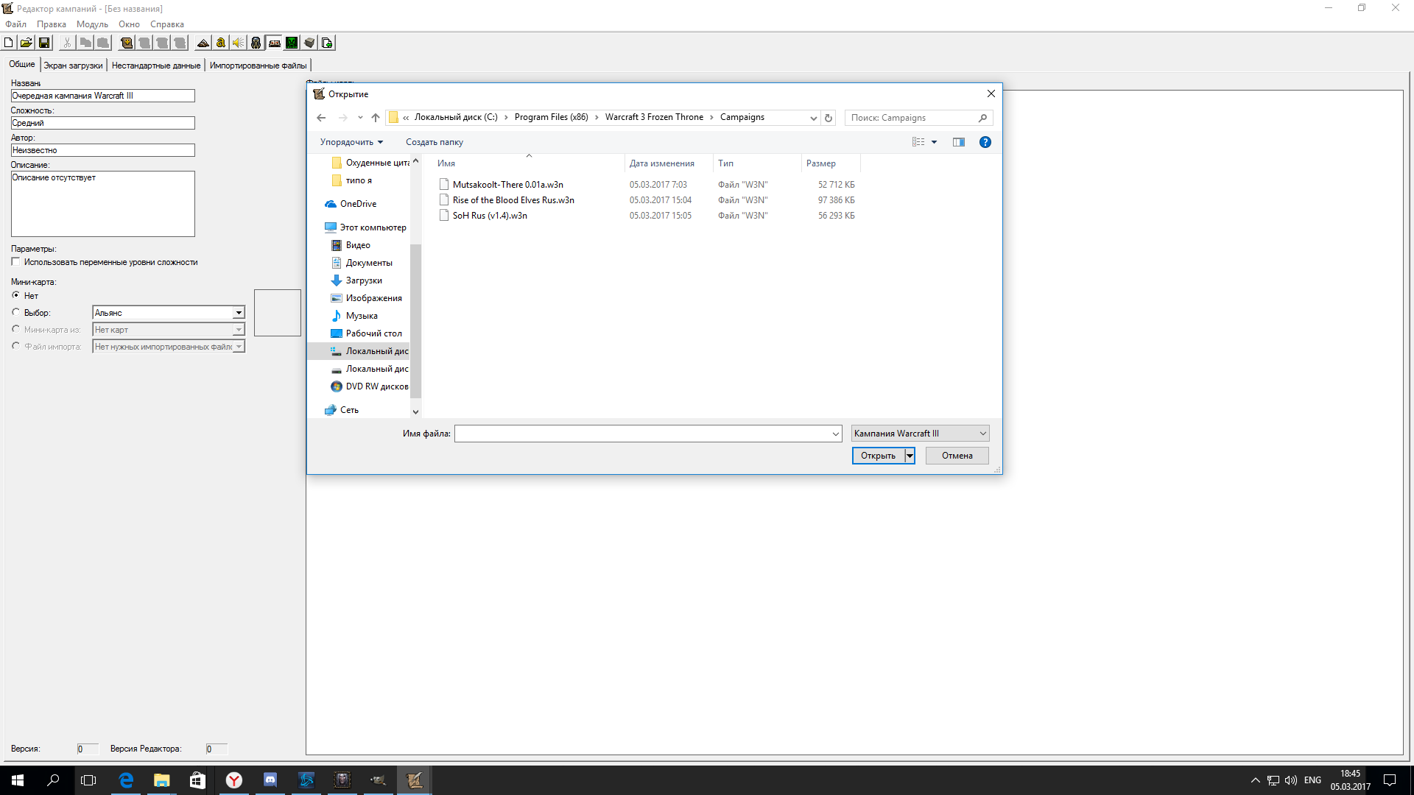The image size is (1414, 795).
Task: Click the New campaign toolbar icon
Action: (x=9, y=43)
